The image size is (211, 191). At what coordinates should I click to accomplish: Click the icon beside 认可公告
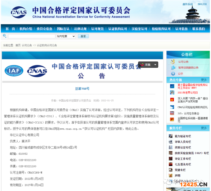173,62
